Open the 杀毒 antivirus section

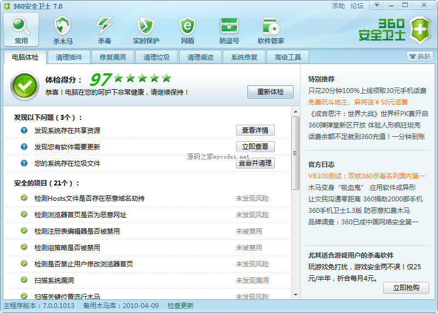click(105, 30)
